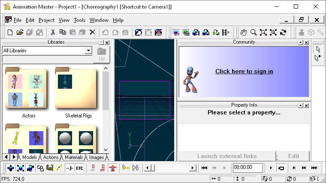Toggle the Key Bone red icon

point(93,168)
